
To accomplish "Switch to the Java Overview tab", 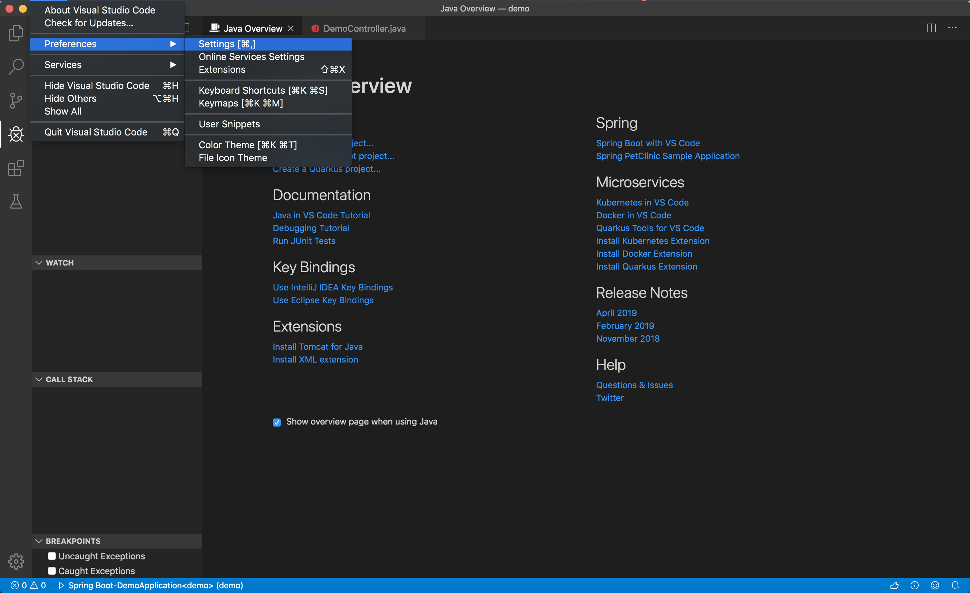I will pyautogui.click(x=252, y=28).
